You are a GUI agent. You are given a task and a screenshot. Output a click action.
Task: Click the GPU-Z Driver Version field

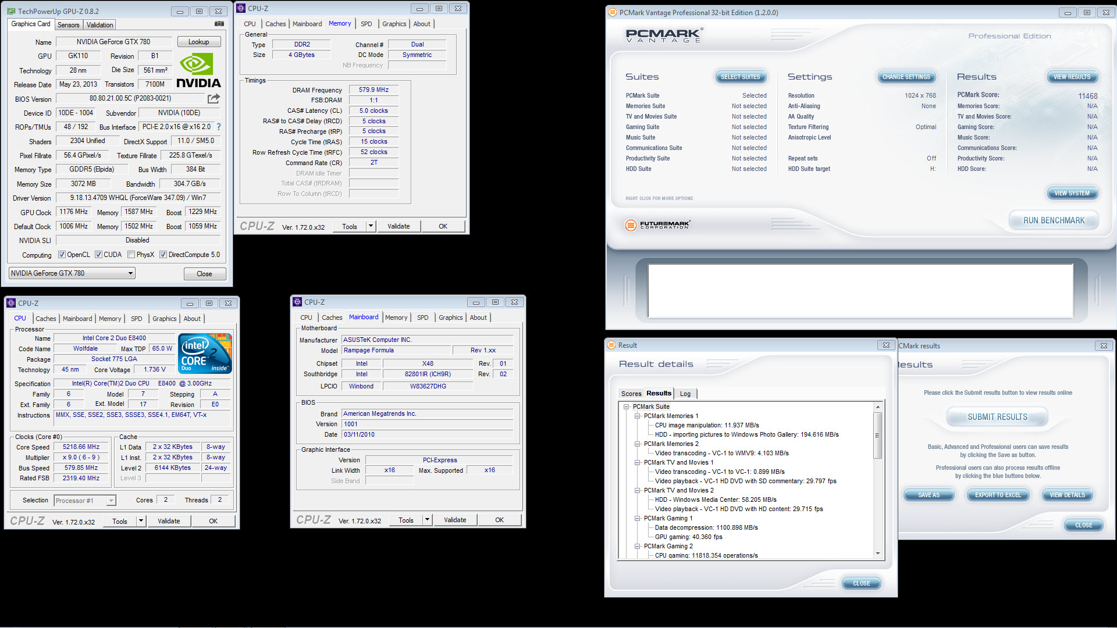tap(138, 198)
